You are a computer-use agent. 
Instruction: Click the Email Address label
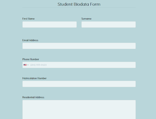click(30, 40)
